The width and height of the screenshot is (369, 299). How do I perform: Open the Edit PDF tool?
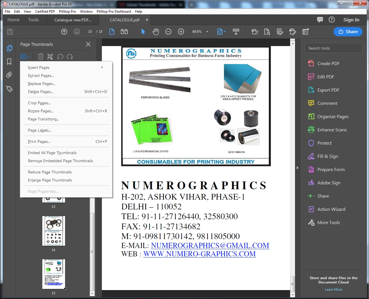(x=321, y=77)
